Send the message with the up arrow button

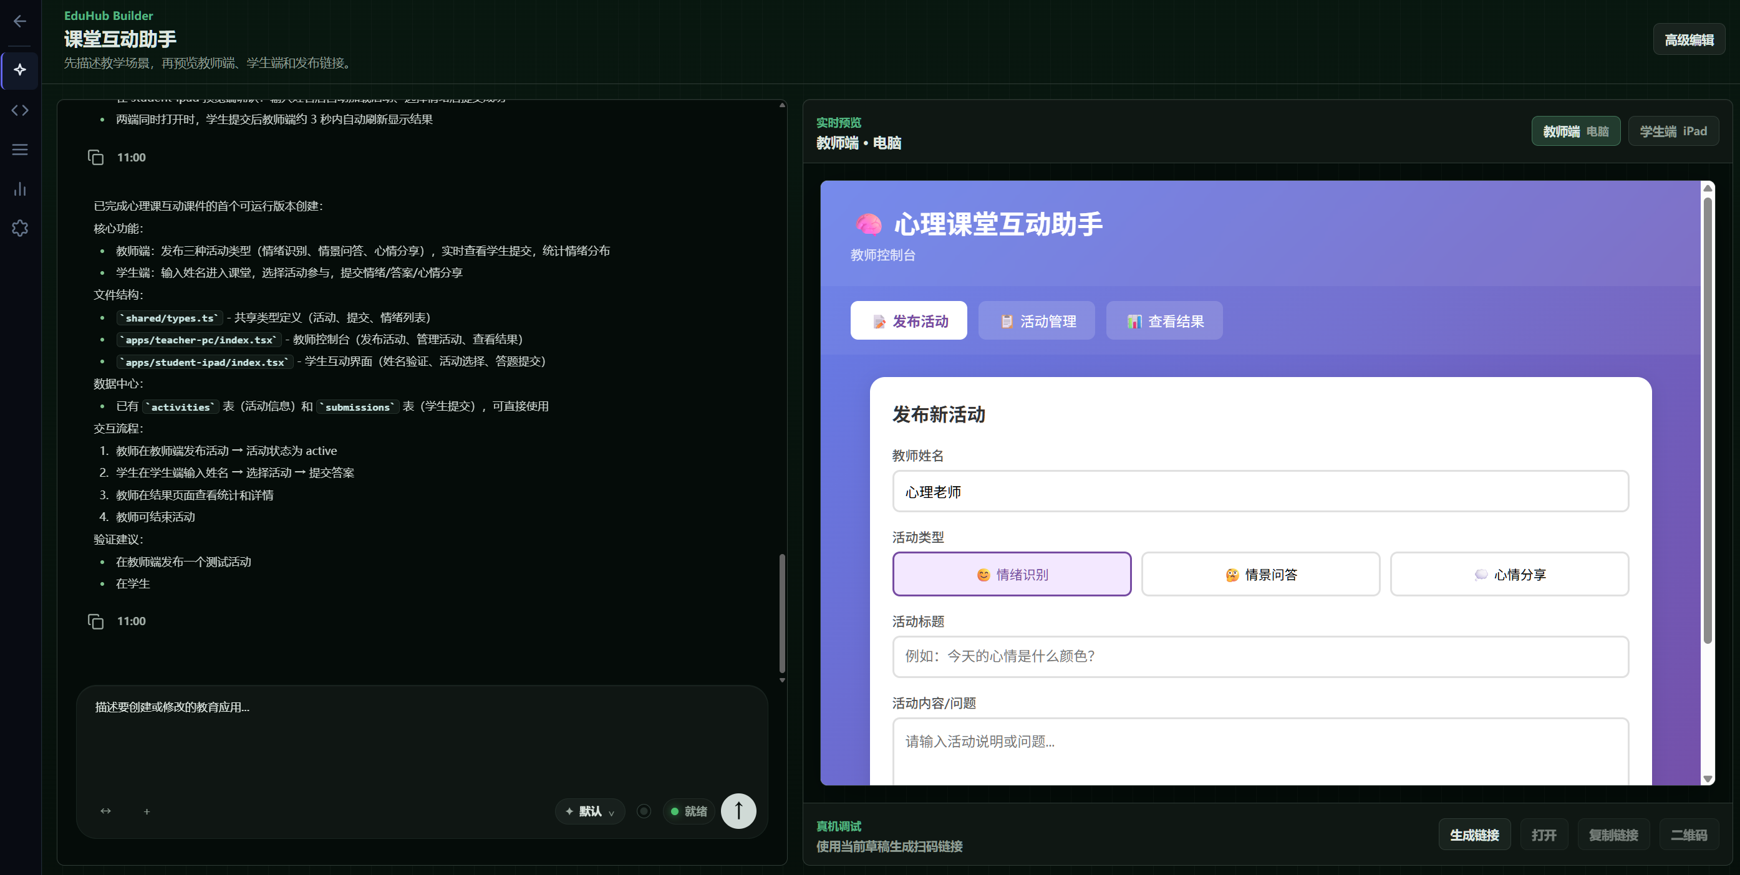point(738,810)
